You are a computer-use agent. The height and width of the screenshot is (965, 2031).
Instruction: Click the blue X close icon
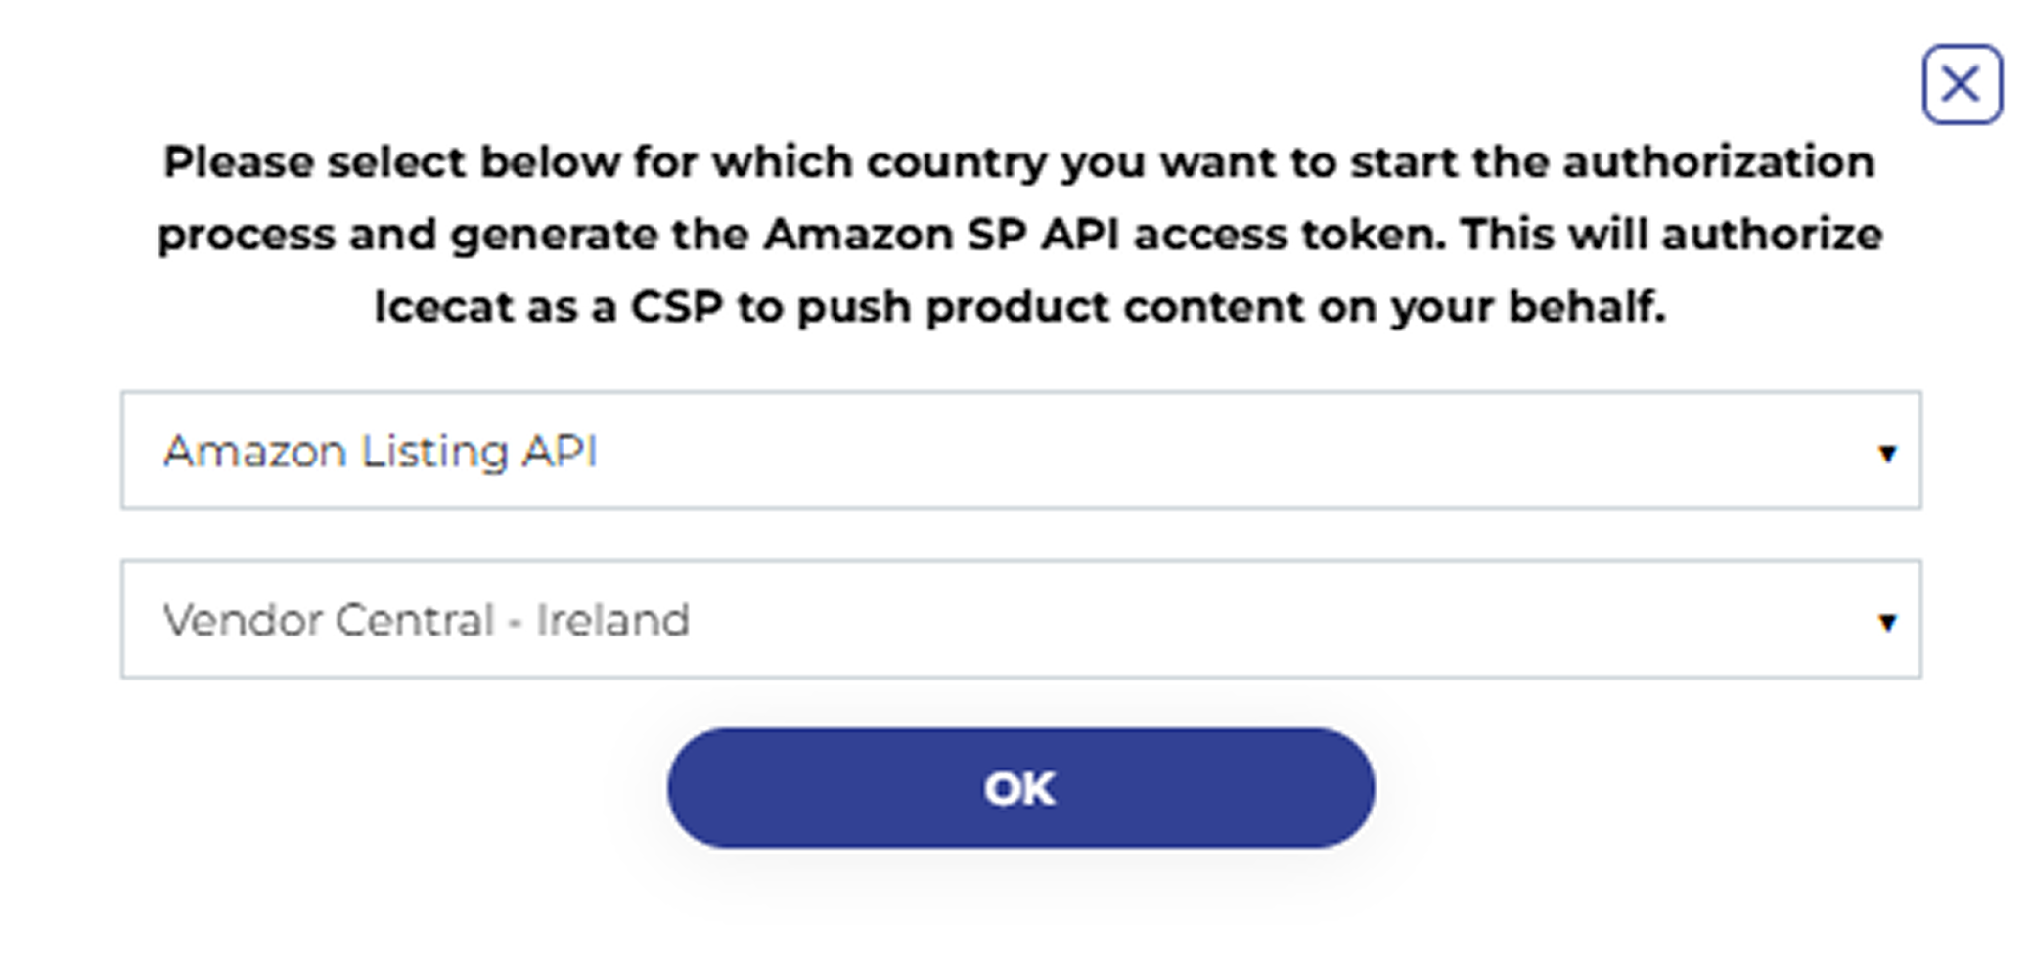coord(1961,85)
